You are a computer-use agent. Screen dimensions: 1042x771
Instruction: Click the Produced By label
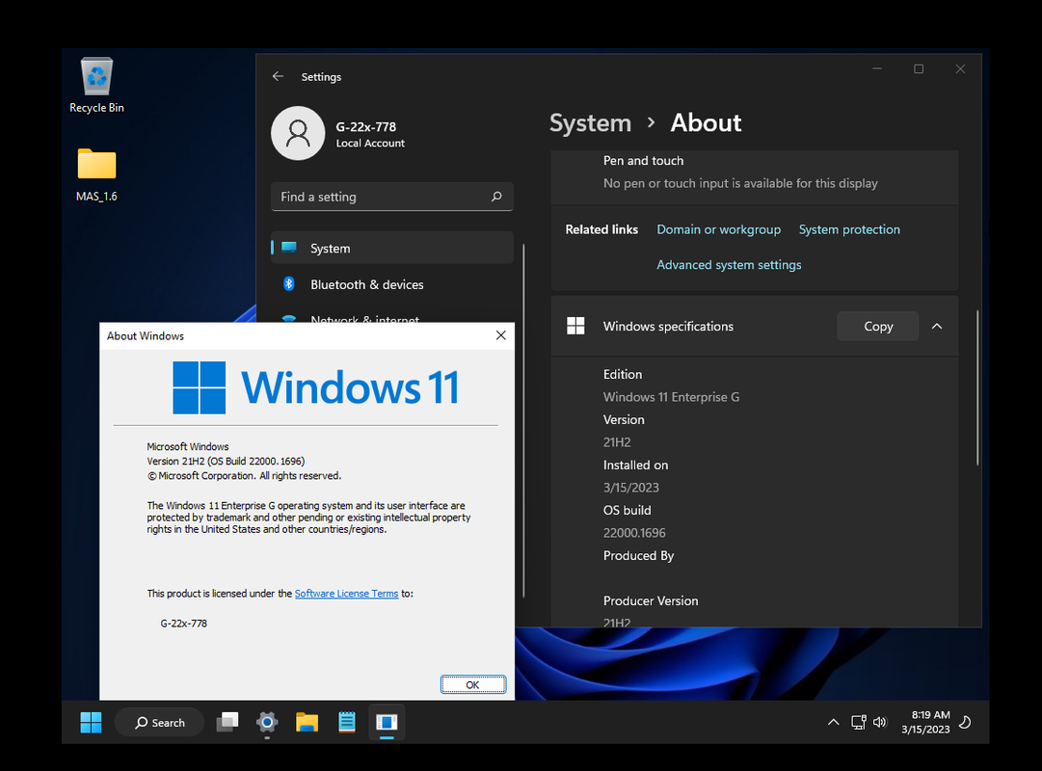pos(638,556)
